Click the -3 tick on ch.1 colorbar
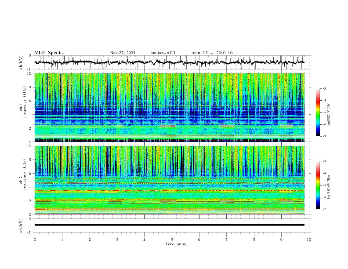This screenshot has height=269, width=348. pos(324,88)
